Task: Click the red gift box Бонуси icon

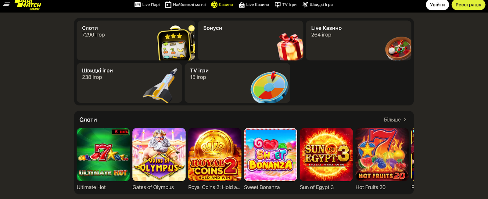Action: click(290, 47)
